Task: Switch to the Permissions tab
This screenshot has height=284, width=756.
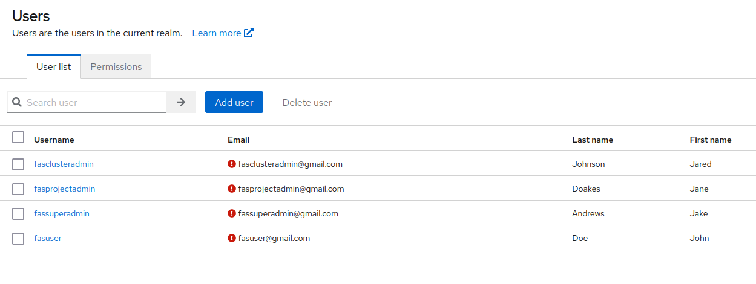Action: pos(116,67)
